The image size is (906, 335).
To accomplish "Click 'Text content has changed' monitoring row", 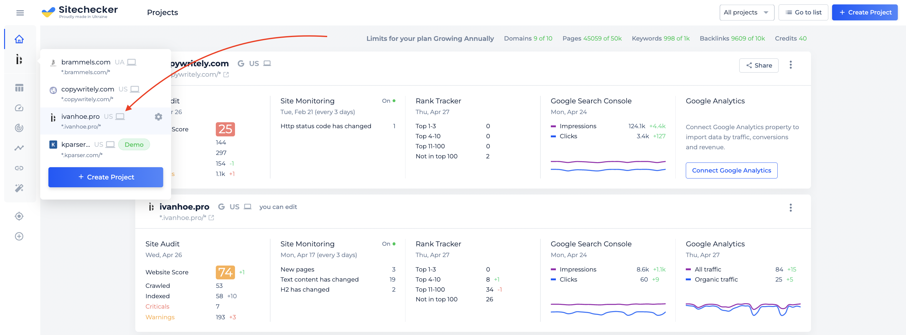I will click(x=338, y=279).
